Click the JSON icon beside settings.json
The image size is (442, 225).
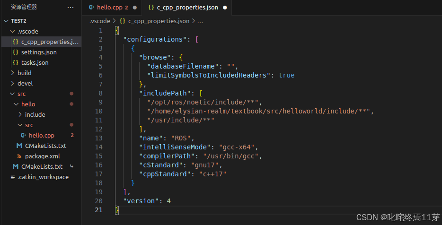(16, 52)
